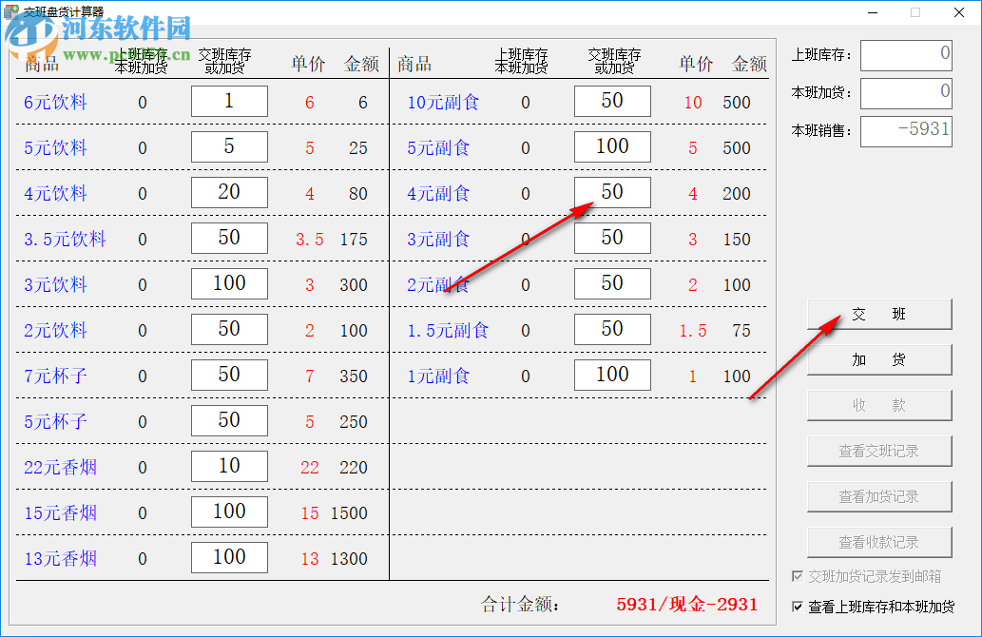
Task: Click the 5元副食 quantity box showing 100
Action: pyautogui.click(x=612, y=146)
